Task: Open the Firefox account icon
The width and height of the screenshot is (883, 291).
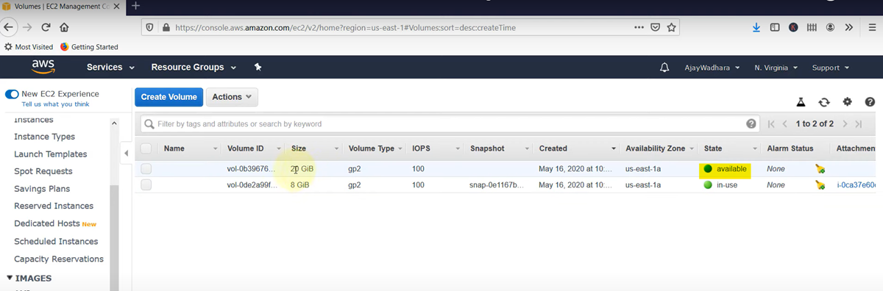Action: pos(830,27)
